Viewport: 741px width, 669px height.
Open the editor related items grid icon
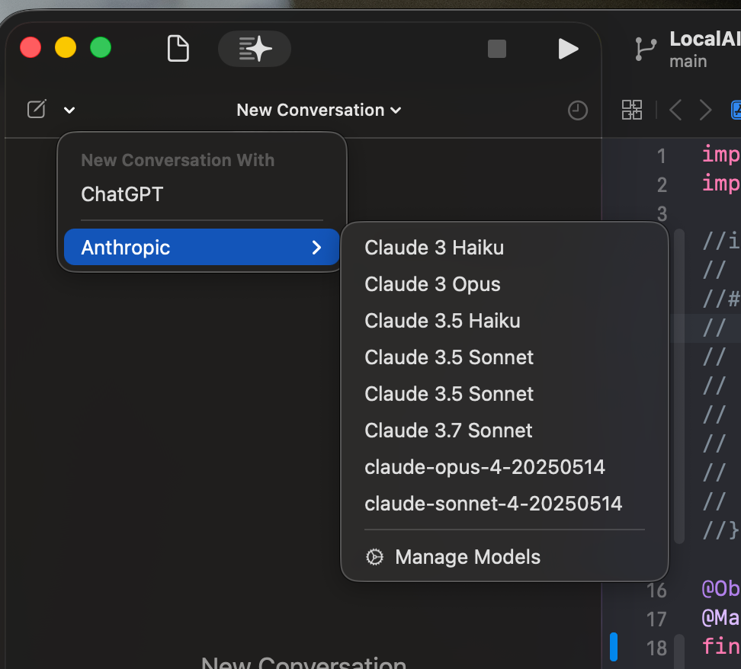(x=632, y=110)
